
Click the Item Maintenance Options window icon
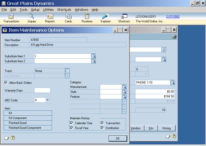[x=5, y=30]
